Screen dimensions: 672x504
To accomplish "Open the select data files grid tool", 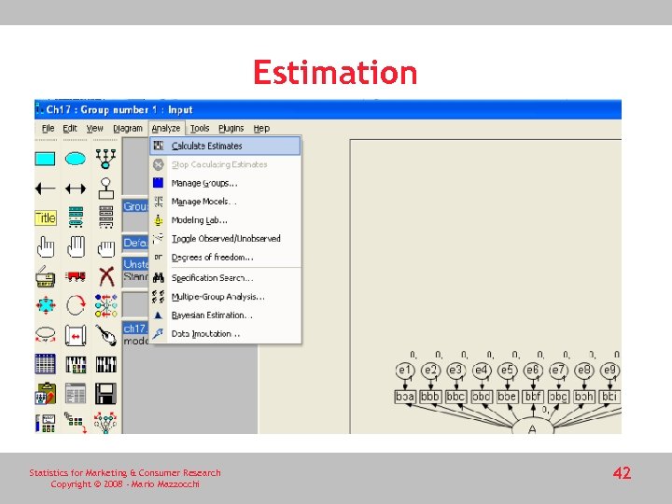I will pyautogui.click(x=45, y=364).
